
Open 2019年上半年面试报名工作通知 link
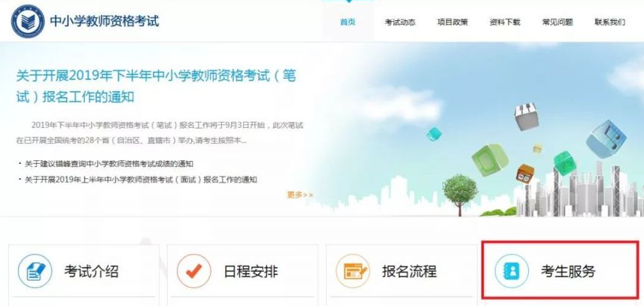[141, 179]
